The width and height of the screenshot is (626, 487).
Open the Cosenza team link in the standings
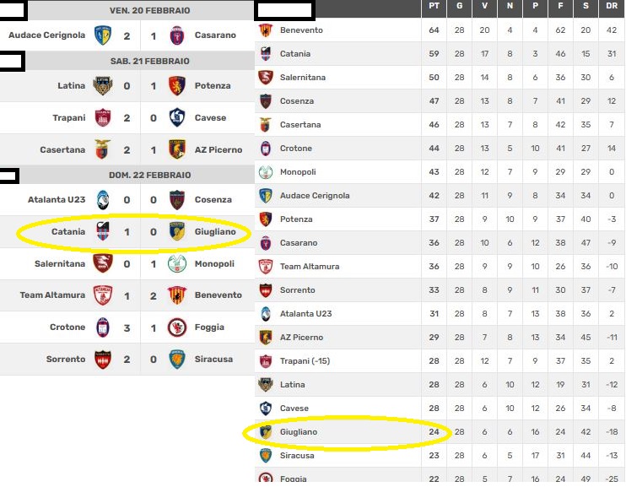[x=297, y=101]
